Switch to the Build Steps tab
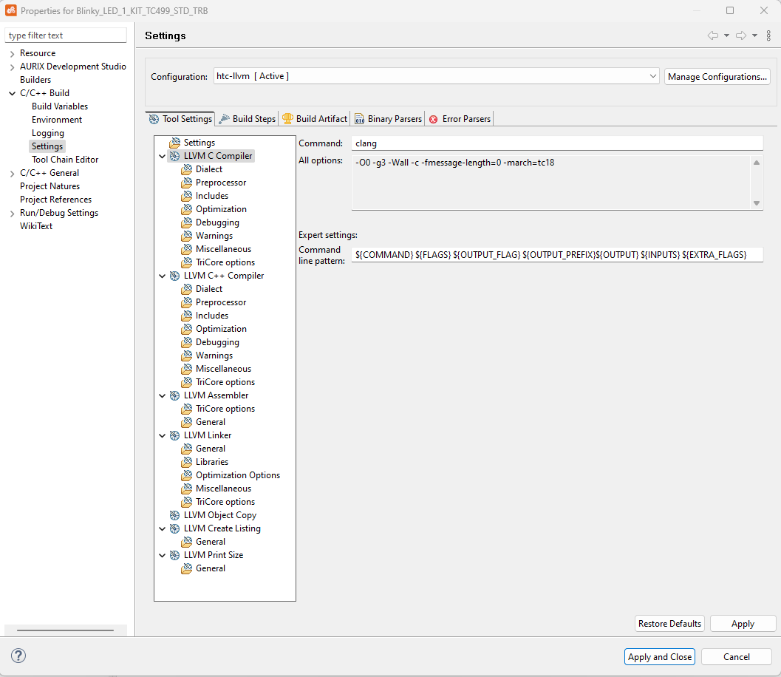This screenshot has height=677, width=781. [x=248, y=118]
